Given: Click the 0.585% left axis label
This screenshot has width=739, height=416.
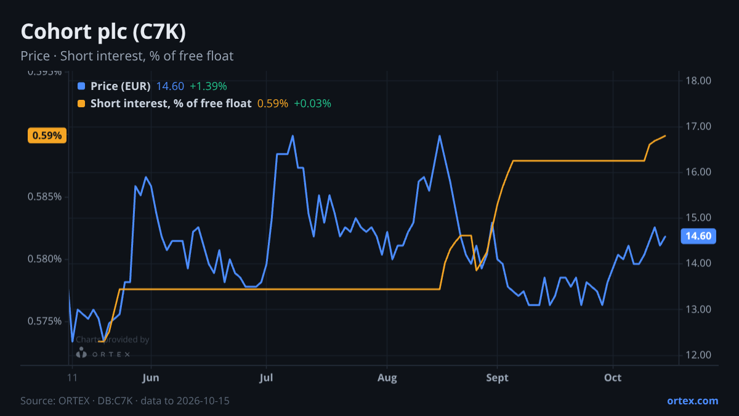Looking at the screenshot, I should point(44,197).
